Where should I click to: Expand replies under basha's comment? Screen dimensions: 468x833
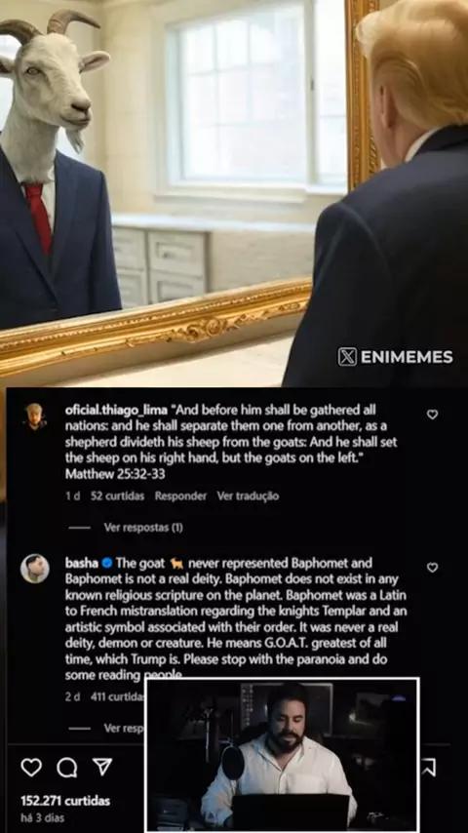(x=123, y=728)
